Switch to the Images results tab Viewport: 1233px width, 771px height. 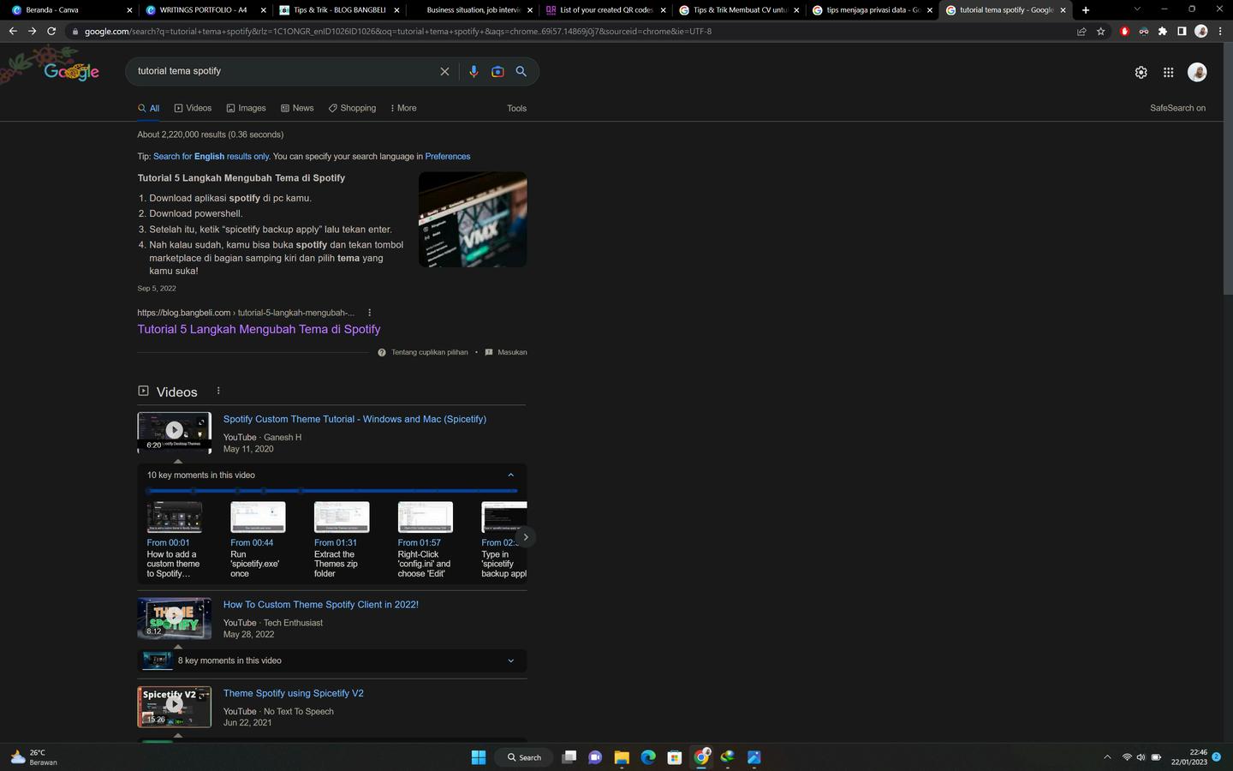click(246, 108)
